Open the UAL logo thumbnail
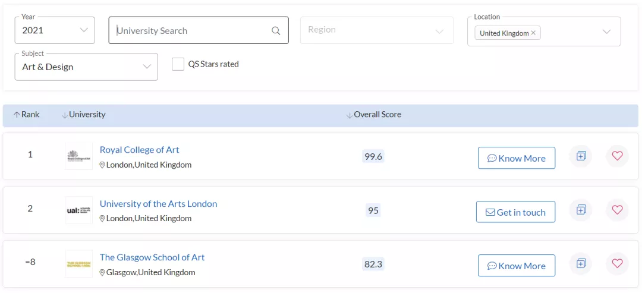 tap(78, 210)
